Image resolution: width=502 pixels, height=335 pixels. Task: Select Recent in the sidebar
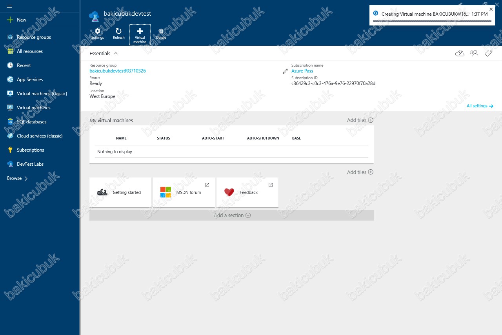coord(24,65)
